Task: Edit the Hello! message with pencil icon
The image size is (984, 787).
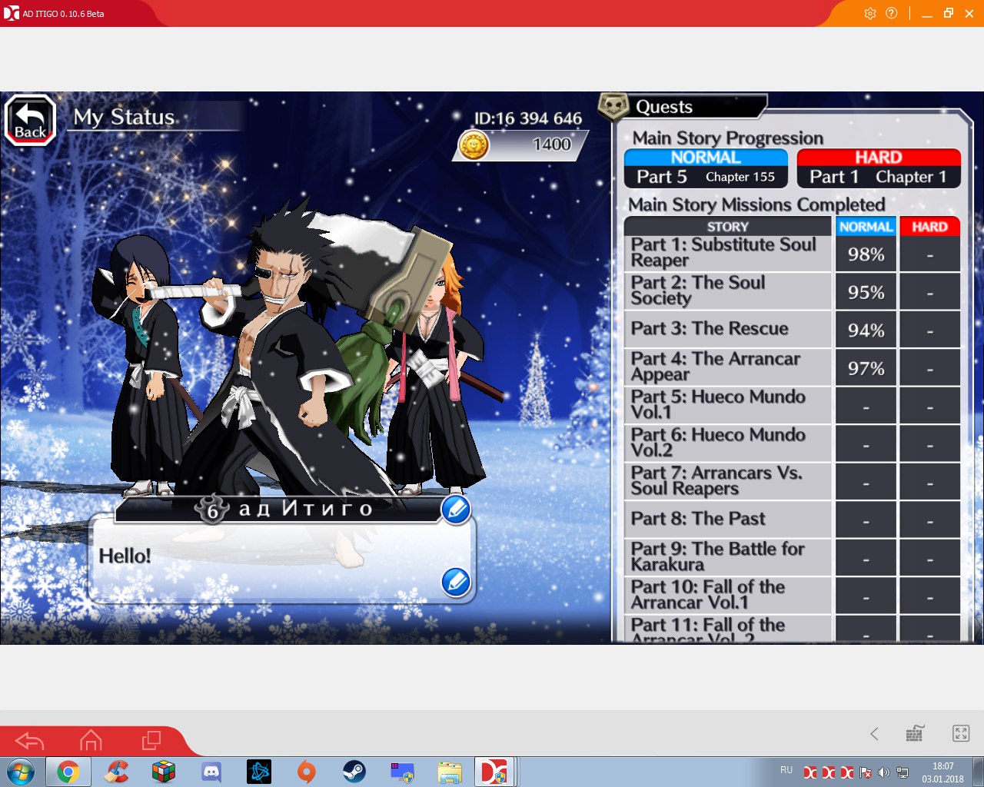Action: 456,582
